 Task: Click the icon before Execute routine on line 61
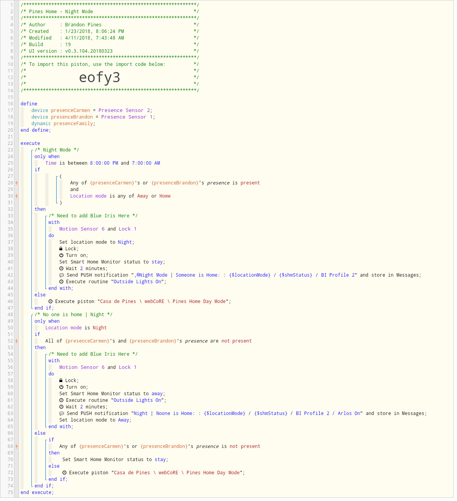(61, 400)
